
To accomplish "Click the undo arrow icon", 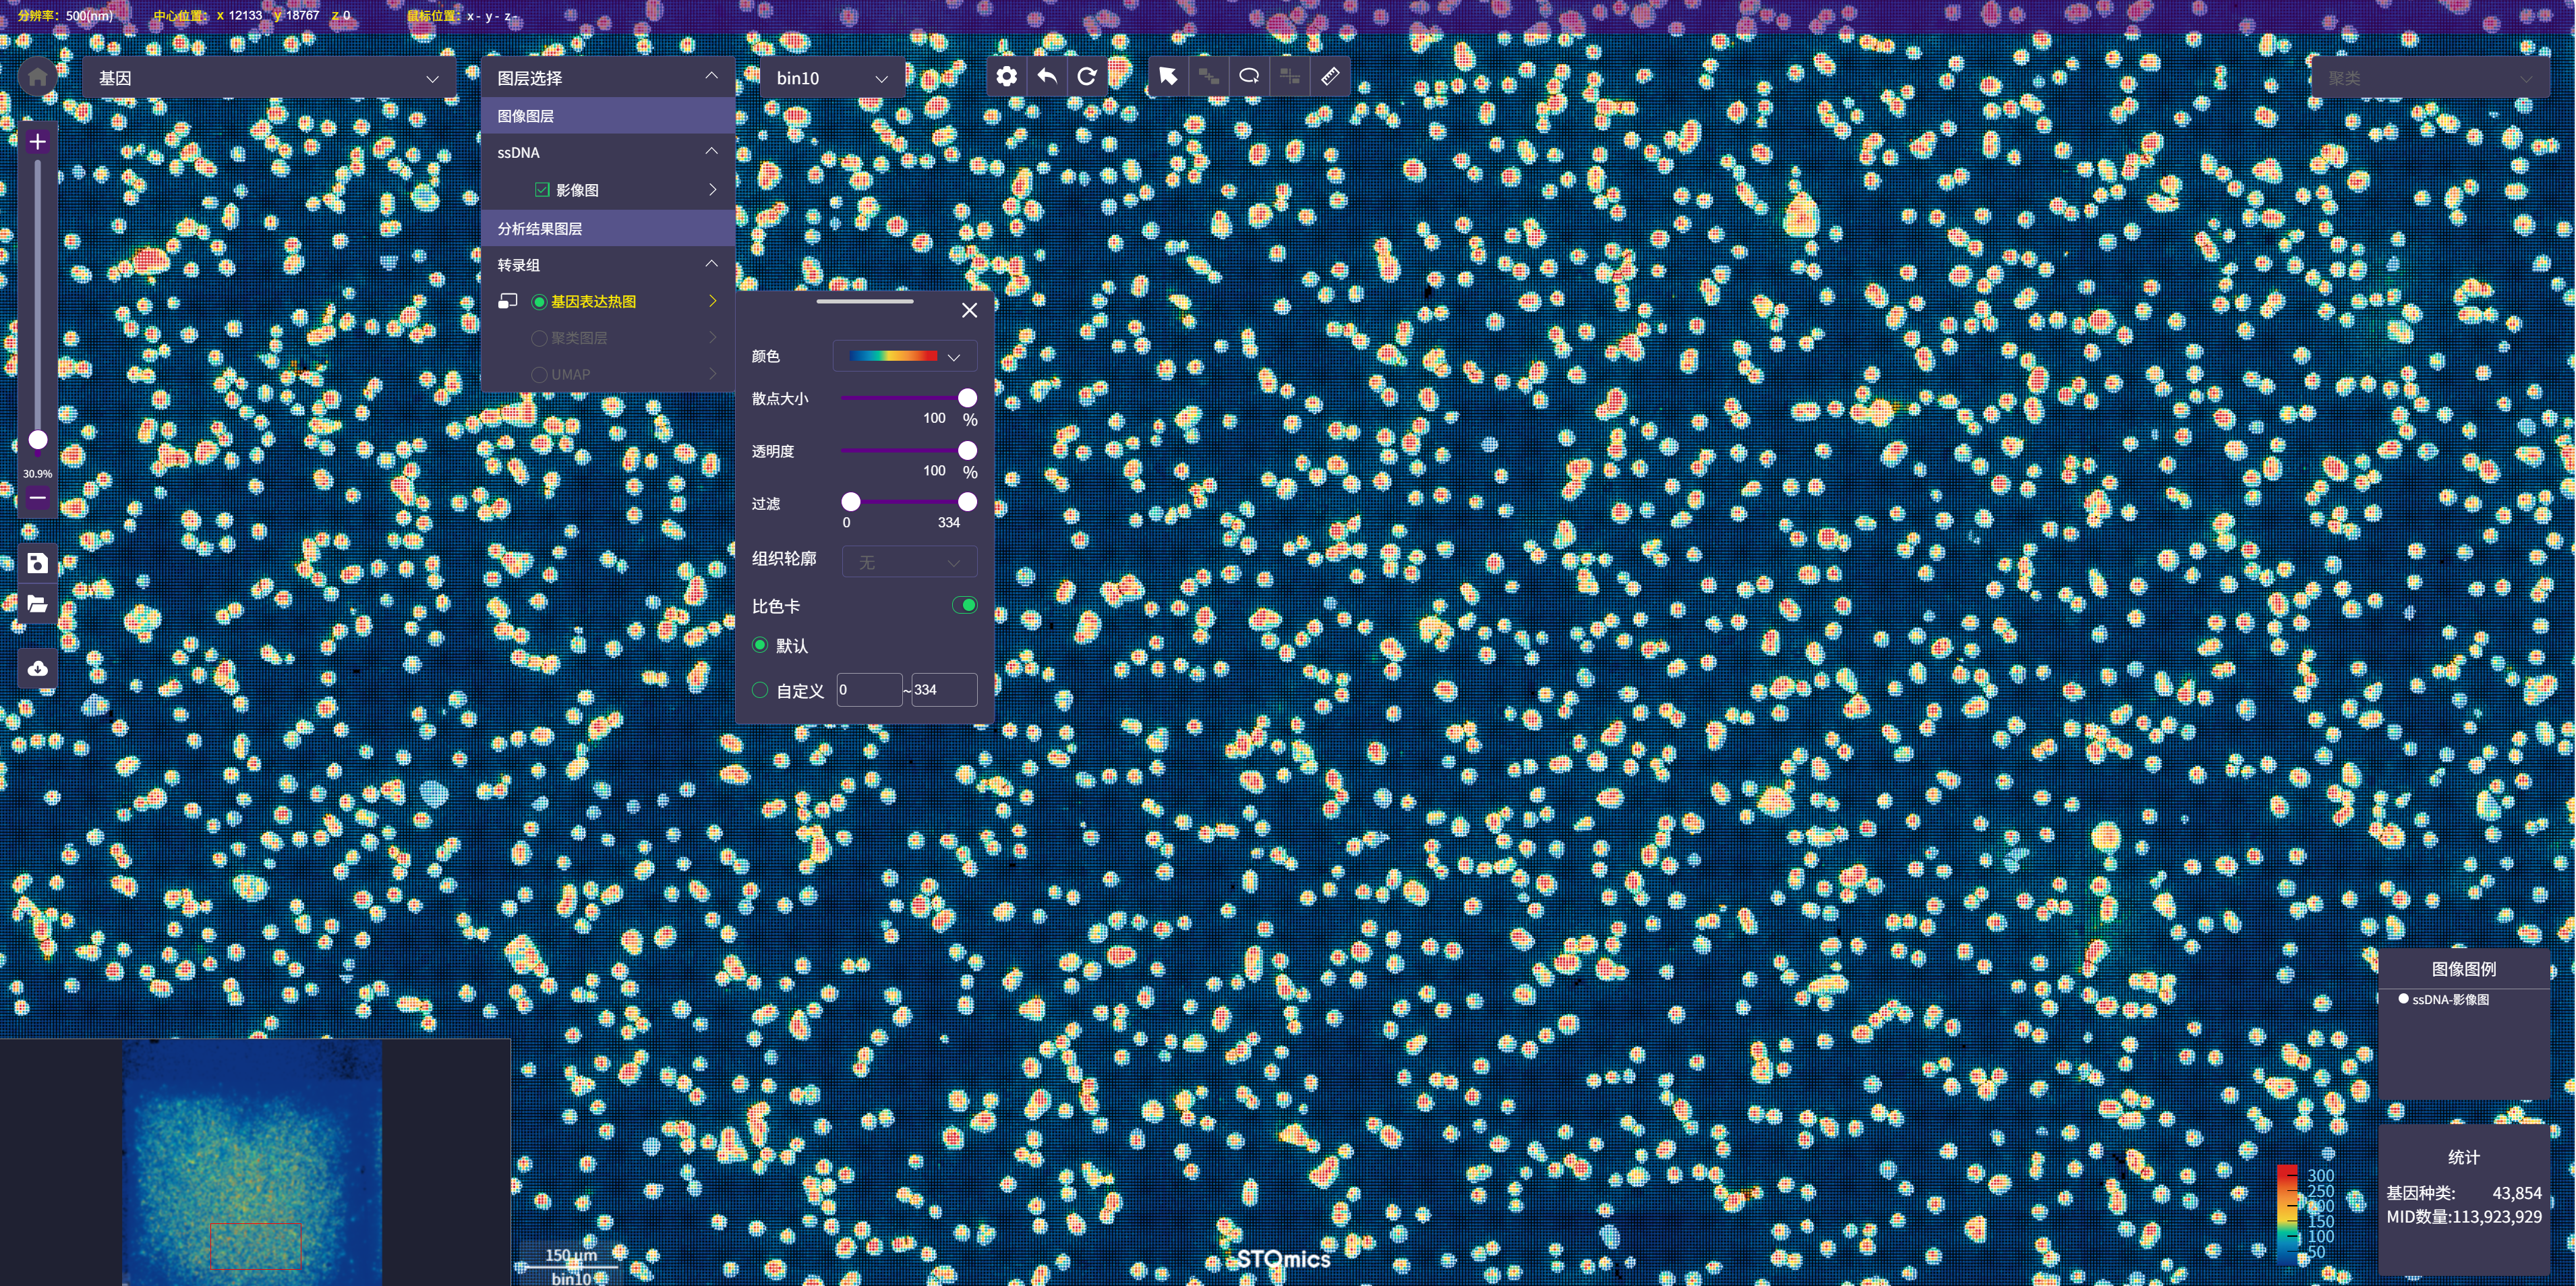I will pyautogui.click(x=1047, y=77).
